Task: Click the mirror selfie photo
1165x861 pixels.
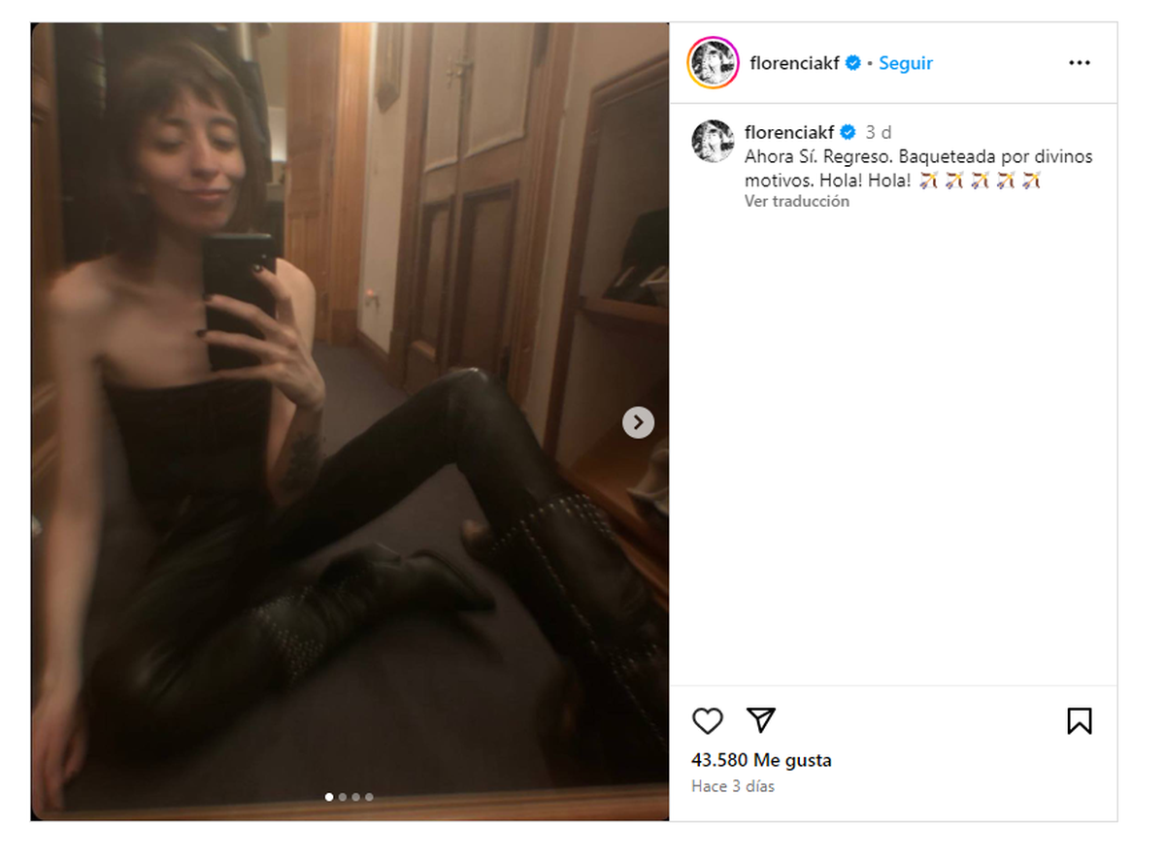Action: click(349, 421)
